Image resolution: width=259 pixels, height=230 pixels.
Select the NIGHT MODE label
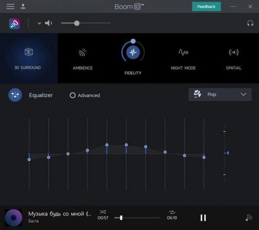[x=183, y=68]
